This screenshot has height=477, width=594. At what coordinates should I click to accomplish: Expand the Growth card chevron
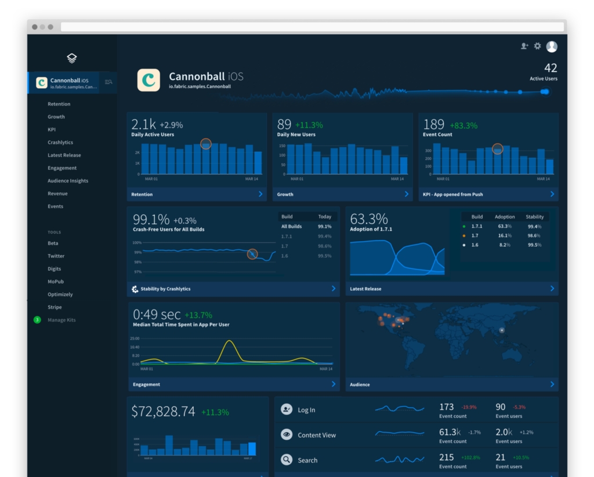pyautogui.click(x=406, y=194)
